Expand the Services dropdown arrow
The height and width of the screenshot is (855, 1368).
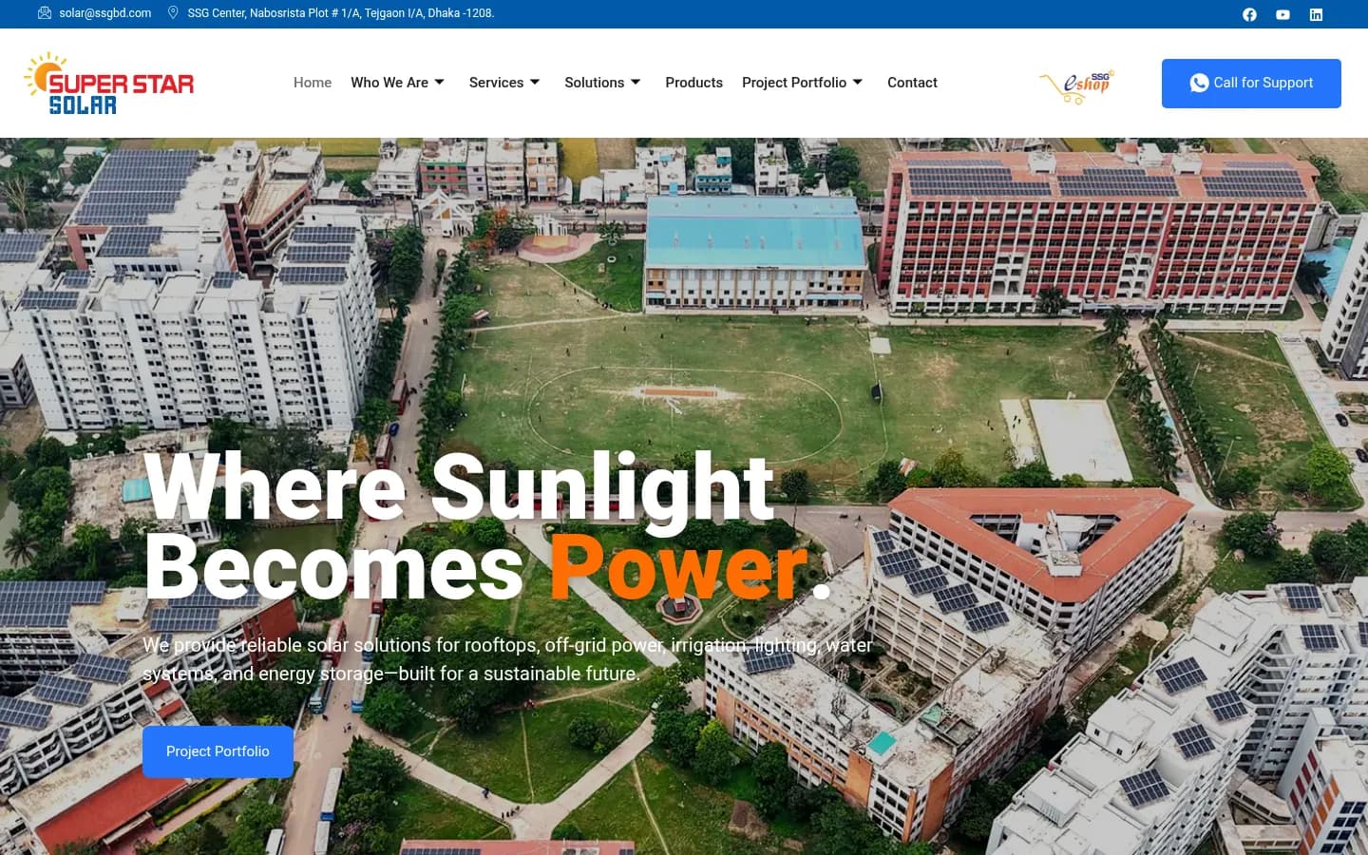[x=535, y=83]
